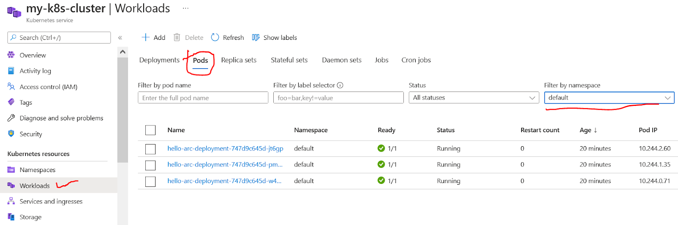The width and height of the screenshot is (678, 225).
Task: Click the Overview icon in sidebar
Action: point(11,55)
